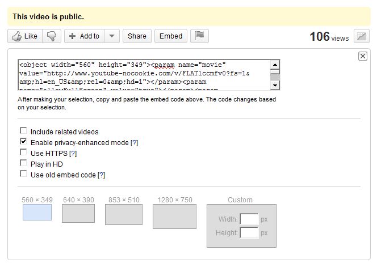Choose the 1280 × 750 player size
Screen dimensions: 377x263
[174, 216]
